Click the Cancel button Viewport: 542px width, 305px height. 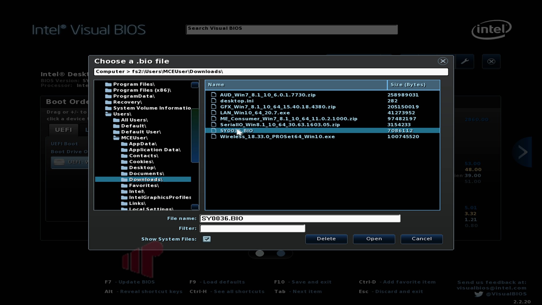tap(422, 239)
